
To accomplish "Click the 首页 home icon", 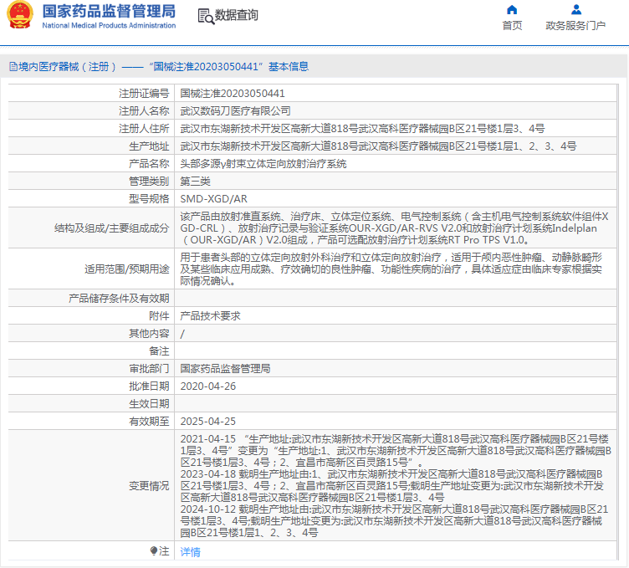I will [512, 10].
